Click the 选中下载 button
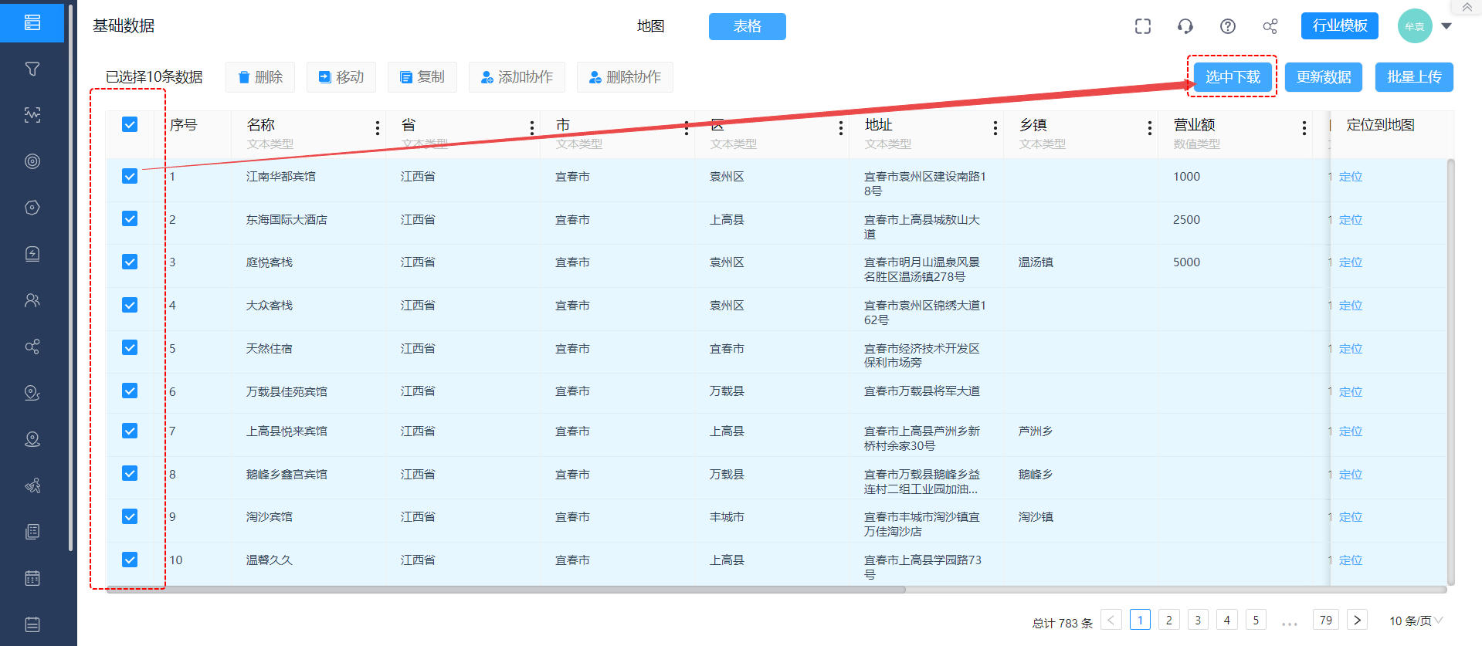Viewport: 1482px width, 646px height. (x=1233, y=77)
